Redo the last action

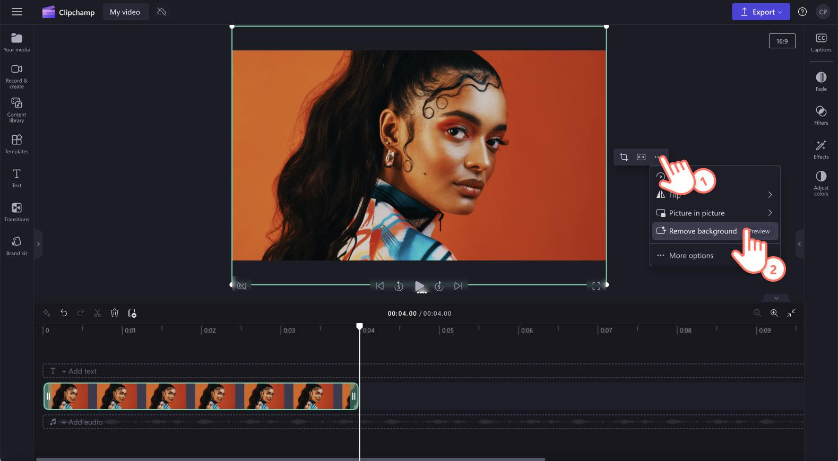pyautogui.click(x=81, y=313)
